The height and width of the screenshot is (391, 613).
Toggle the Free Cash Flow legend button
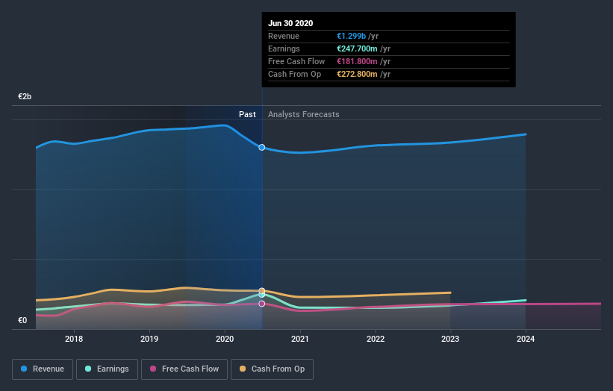point(184,369)
